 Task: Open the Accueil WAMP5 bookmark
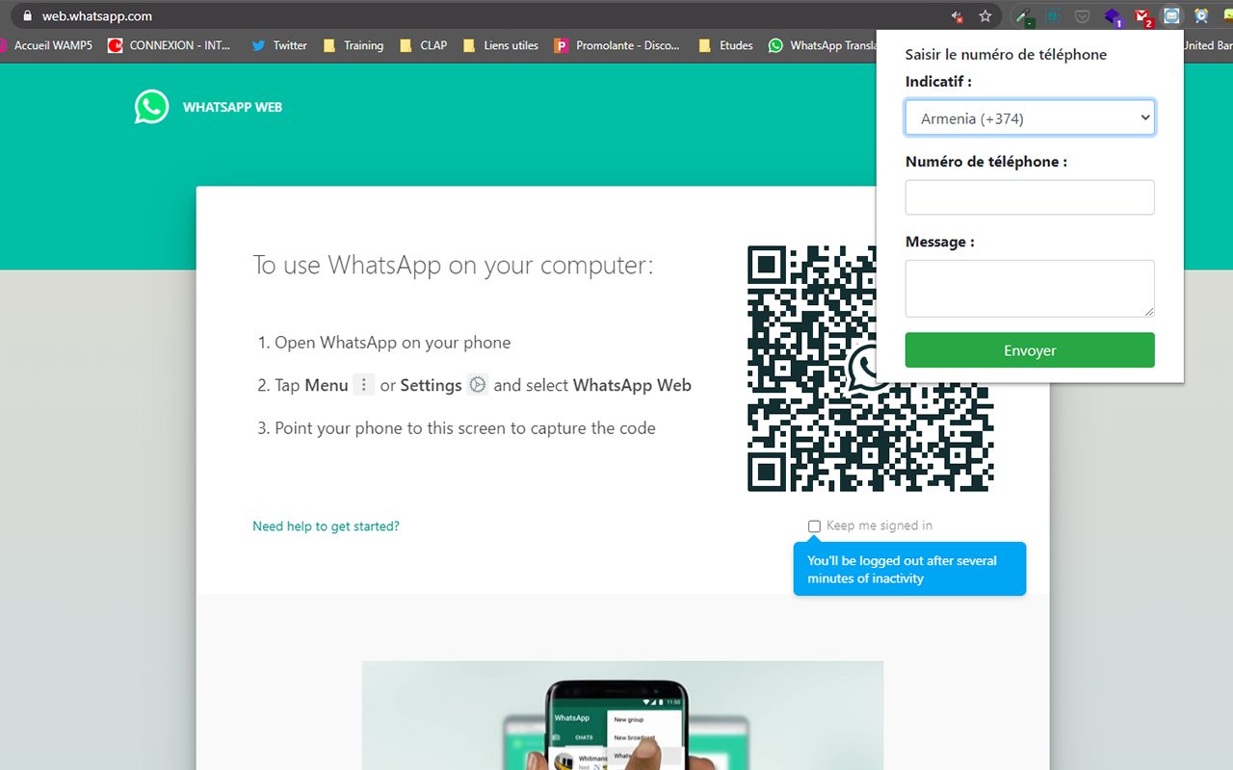pyautogui.click(x=46, y=45)
